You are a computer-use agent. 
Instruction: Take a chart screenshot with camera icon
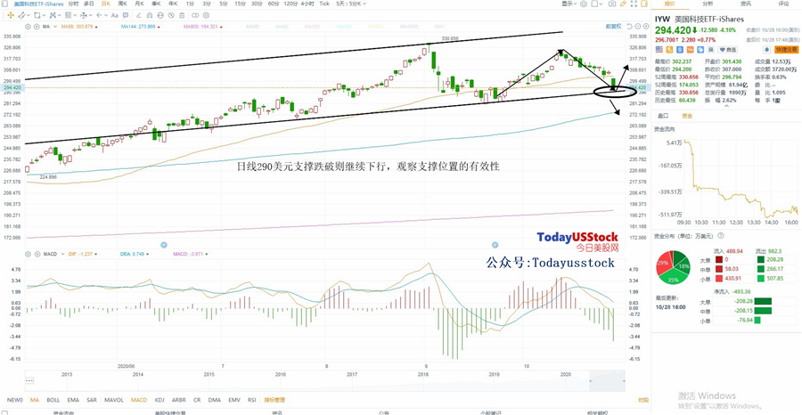pos(612,4)
